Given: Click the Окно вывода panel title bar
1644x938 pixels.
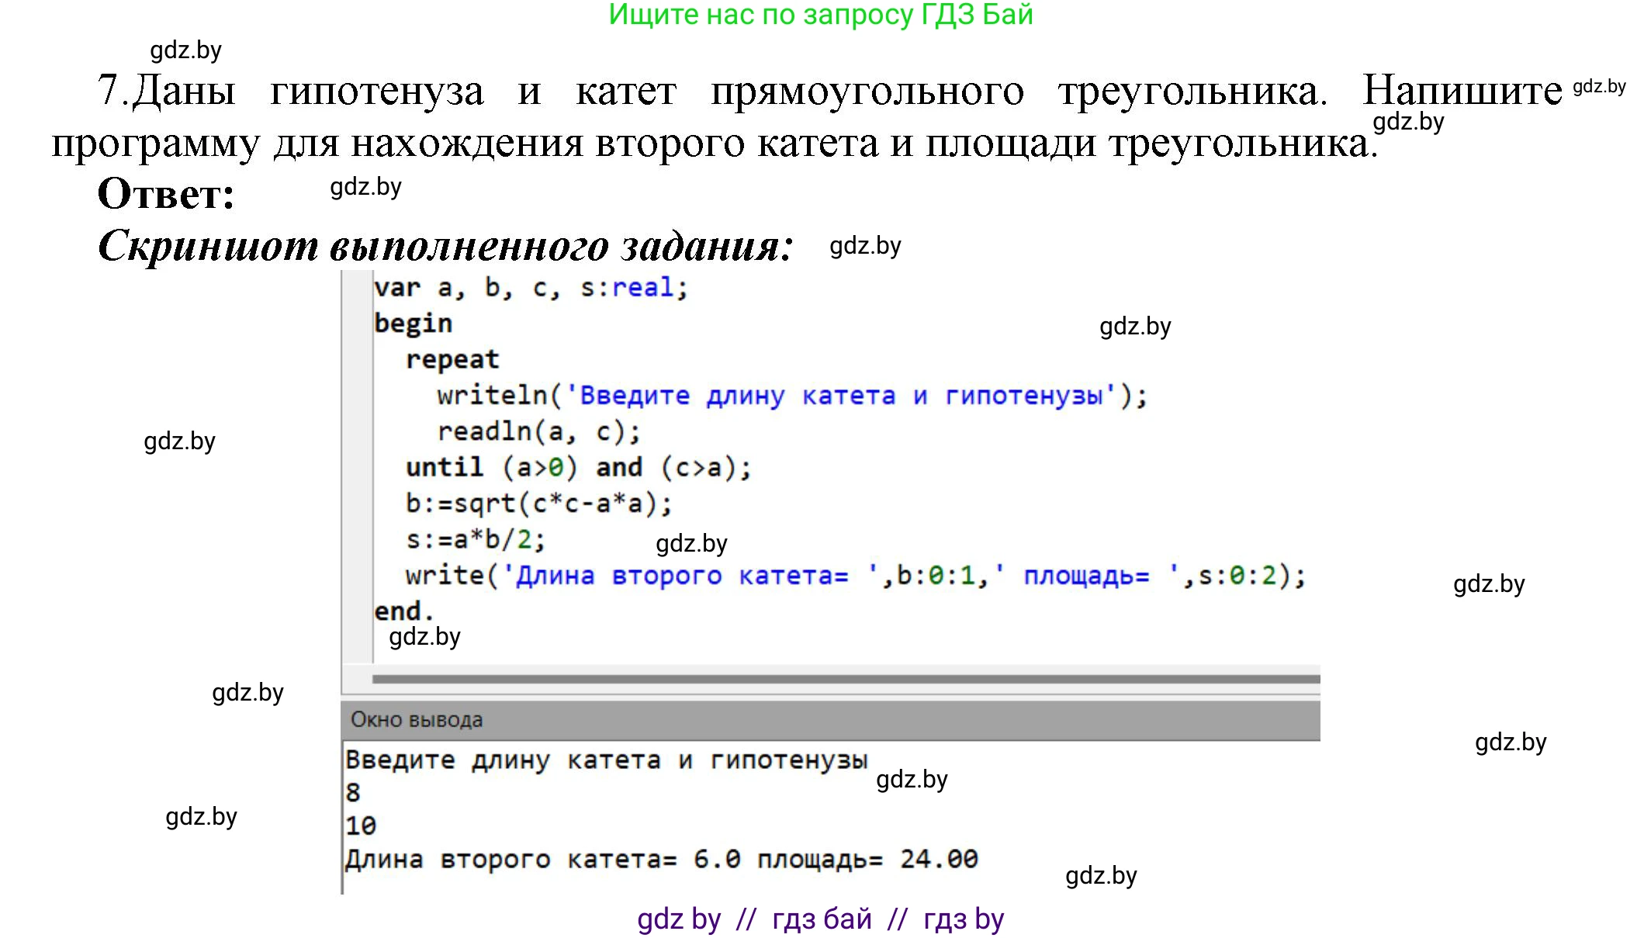Looking at the screenshot, I should 415,718.
